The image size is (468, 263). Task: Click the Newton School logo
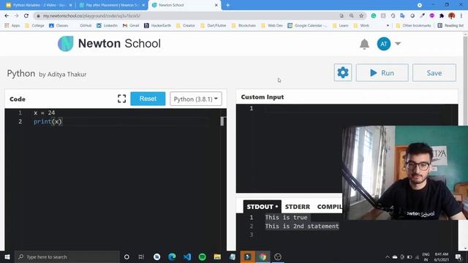[x=109, y=44]
